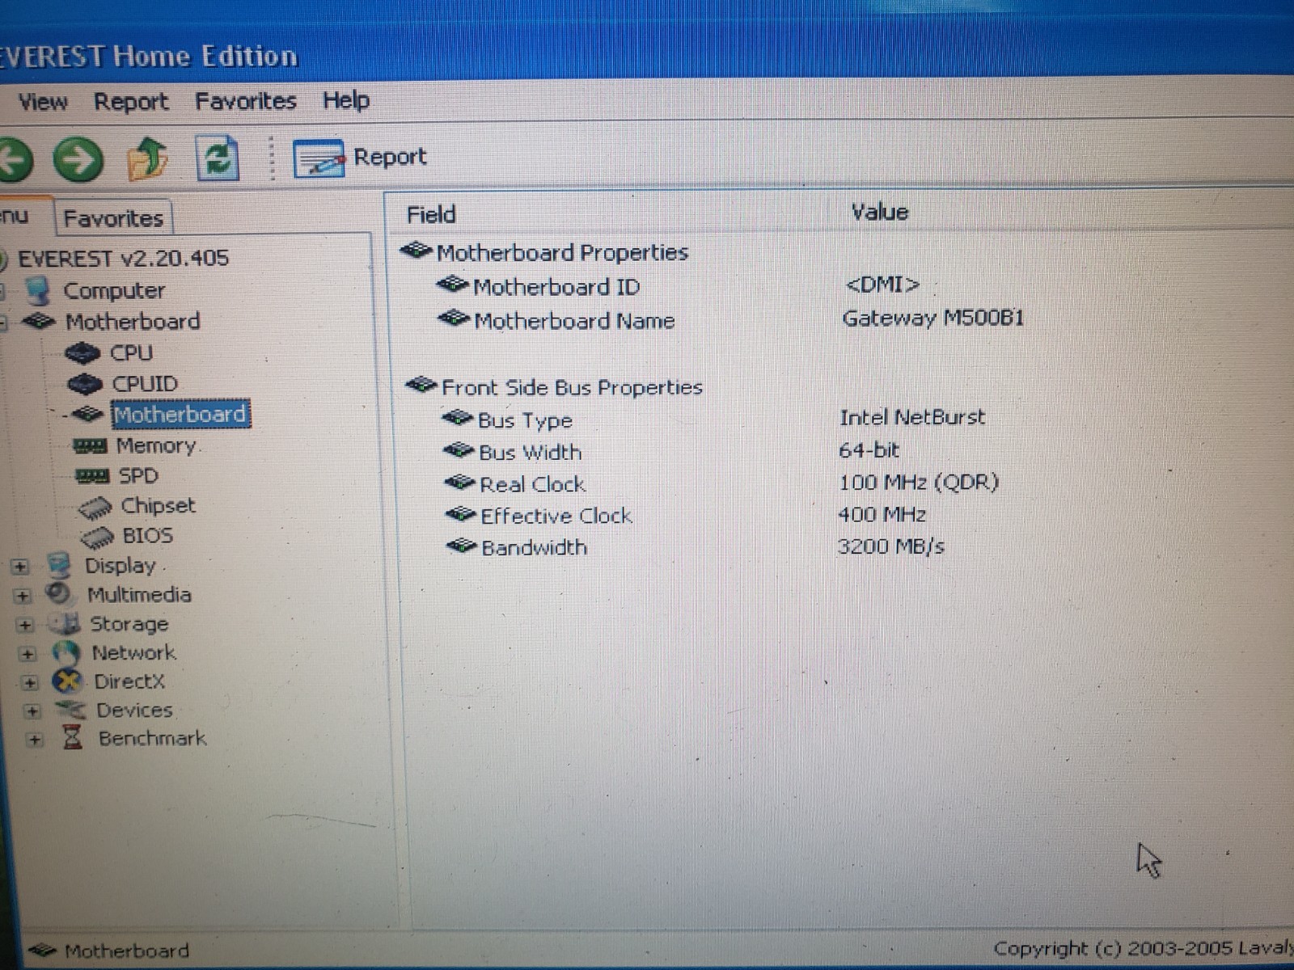1294x970 pixels.
Task: Select the Effective Clock field
Action: point(556,516)
